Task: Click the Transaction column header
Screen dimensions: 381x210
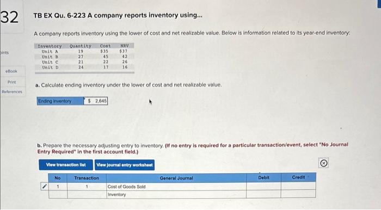Action: tap(87, 178)
